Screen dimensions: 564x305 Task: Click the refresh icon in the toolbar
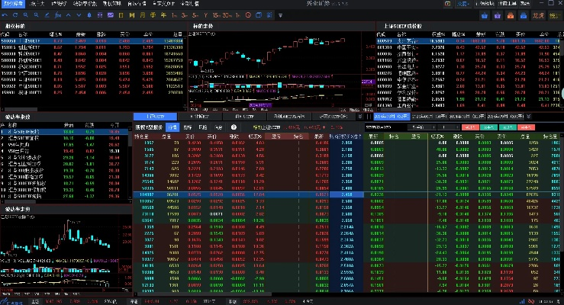click(15, 15)
